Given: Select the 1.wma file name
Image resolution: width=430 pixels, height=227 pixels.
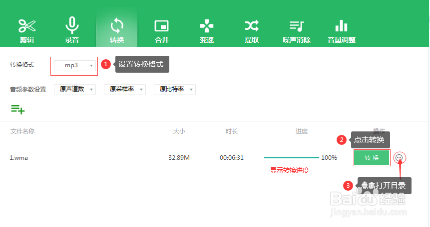Looking at the screenshot, I should pyautogui.click(x=18, y=158).
